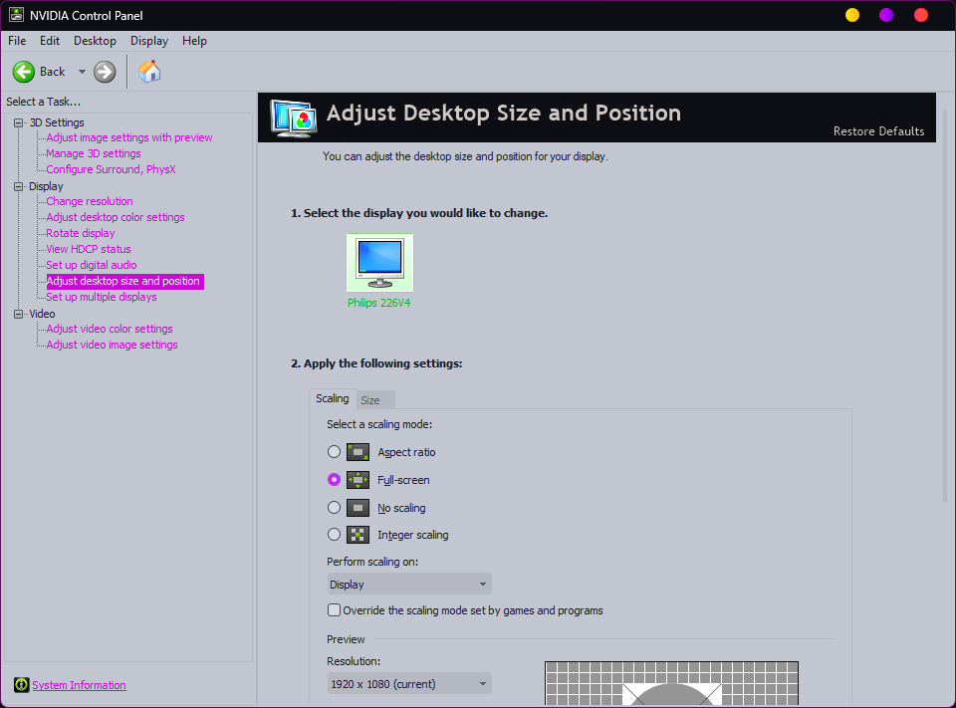Collapse the Display tree node
The height and width of the screenshot is (708, 956).
[x=18, y=186]
